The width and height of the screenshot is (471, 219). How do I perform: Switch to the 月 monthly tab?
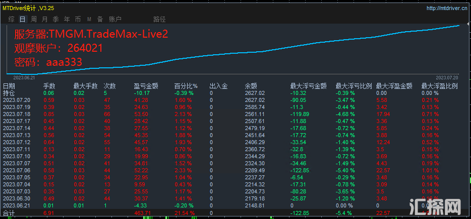(x=44, y=20)
